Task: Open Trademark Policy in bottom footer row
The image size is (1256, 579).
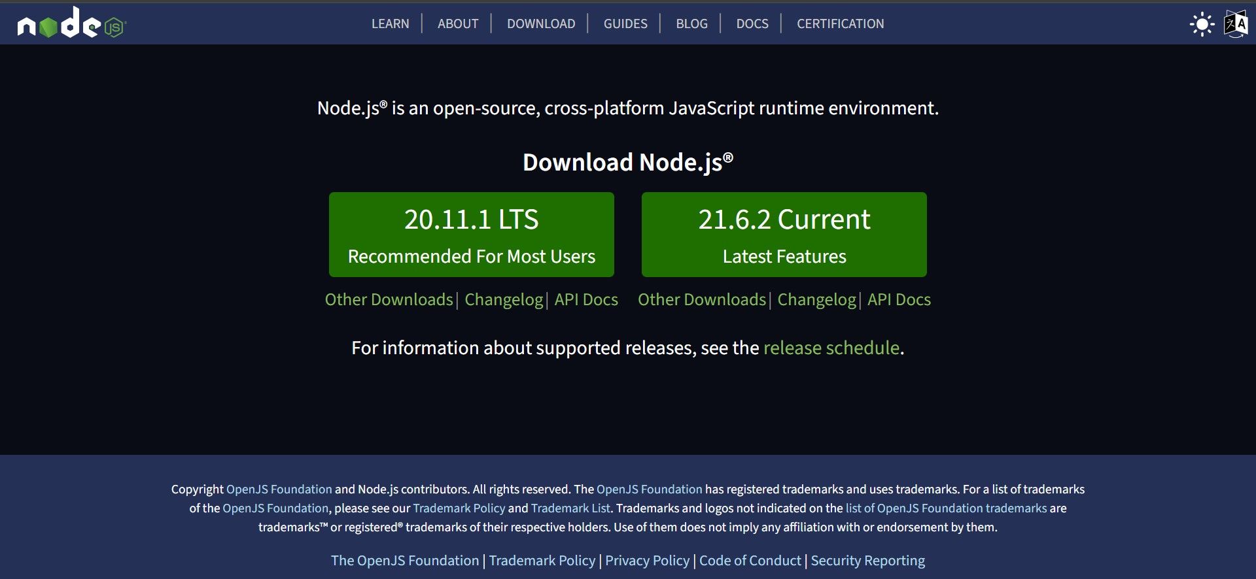Action: coord(542,561)
